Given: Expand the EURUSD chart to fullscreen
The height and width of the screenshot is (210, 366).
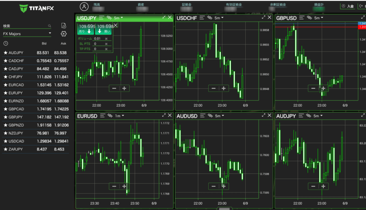Looking at the screenshot, I should point(164,115).
